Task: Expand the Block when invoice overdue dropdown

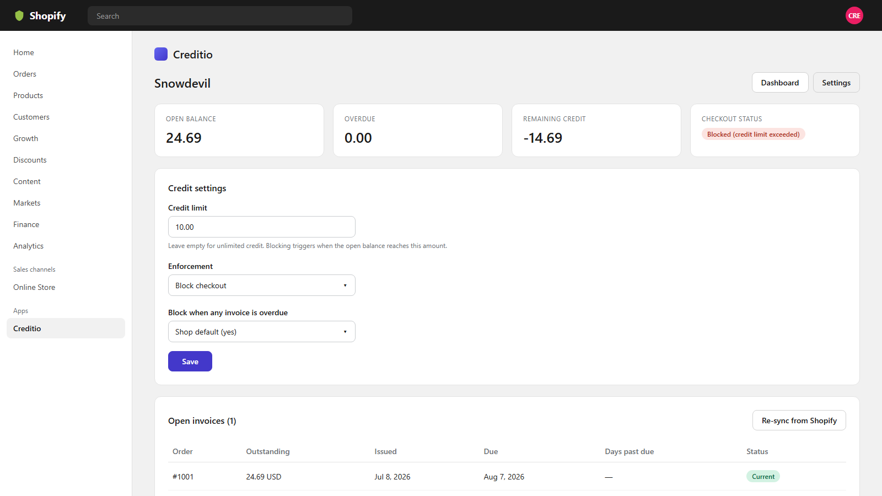Action: (x=262, y=332)
